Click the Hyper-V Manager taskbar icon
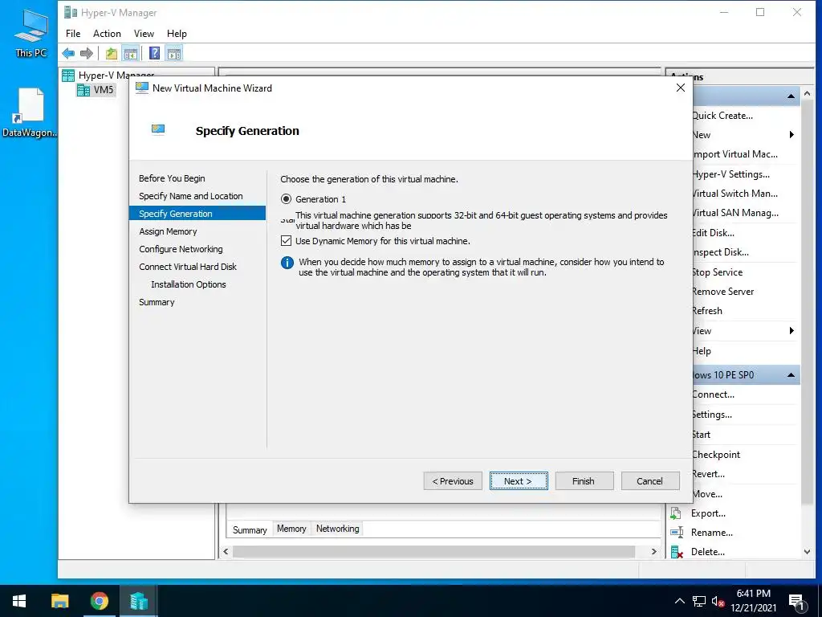The image size is (822, 617). tap(139, 601)
